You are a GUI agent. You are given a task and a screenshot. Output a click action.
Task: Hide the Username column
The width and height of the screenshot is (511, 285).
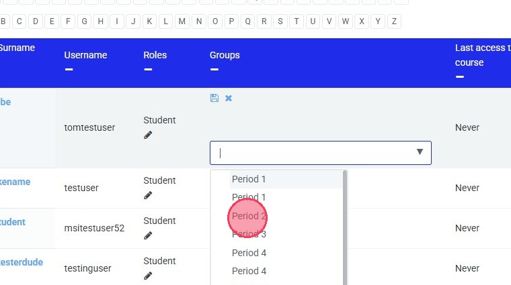69,69
